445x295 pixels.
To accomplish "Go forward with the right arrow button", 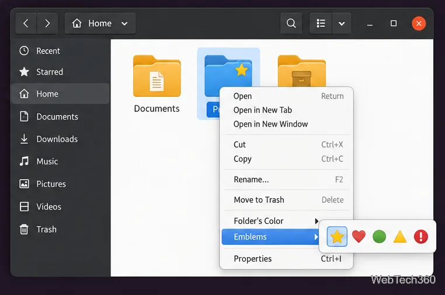I will [47, 23].
